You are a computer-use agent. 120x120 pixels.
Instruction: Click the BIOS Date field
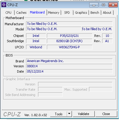click(69, 71)
